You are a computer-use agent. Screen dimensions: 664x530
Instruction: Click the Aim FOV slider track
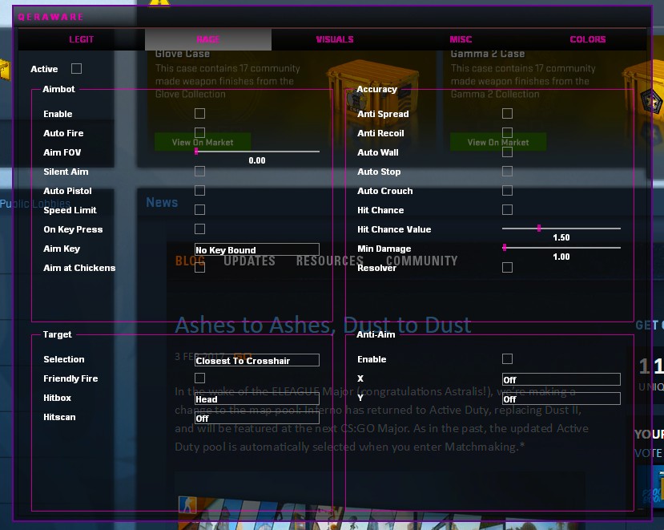click(257, 152)
